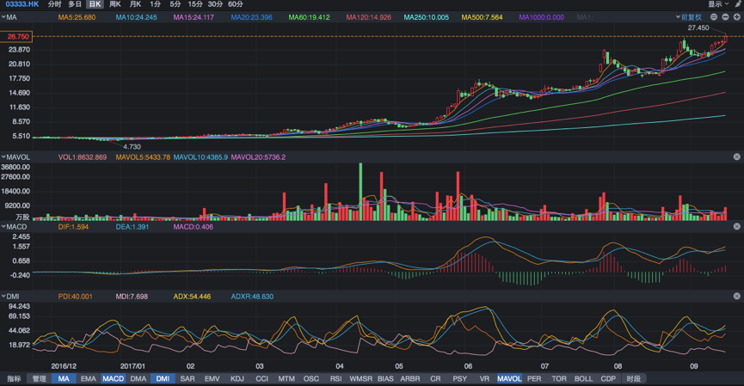The height and width of the screenshot is (386, 744).
Task: Click the reset zoom circle icon
Action: point(714,17)
